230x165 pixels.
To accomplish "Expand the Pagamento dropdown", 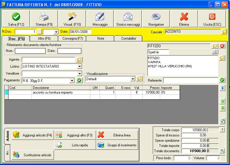I will (72, 80).
